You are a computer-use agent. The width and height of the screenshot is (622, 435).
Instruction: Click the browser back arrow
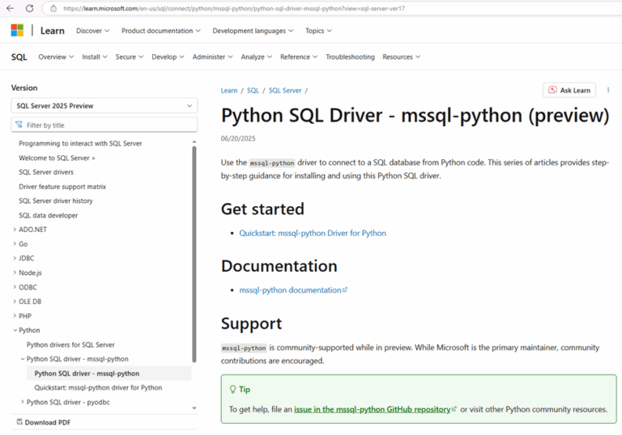click(x=11, y=8)
